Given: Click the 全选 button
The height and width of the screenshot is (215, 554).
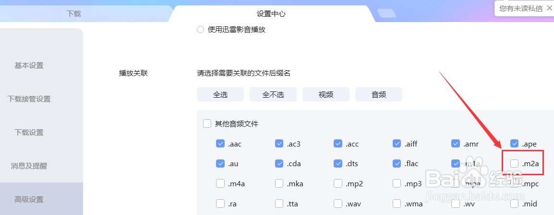Looking at the screenshot, I should (x=220, y=94).
